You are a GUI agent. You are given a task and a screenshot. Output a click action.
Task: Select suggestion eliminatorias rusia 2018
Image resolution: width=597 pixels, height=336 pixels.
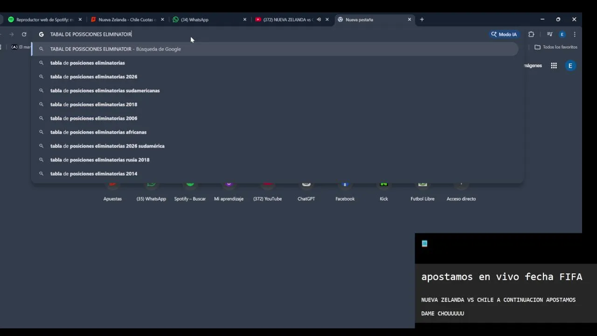[x=275, y=160]
